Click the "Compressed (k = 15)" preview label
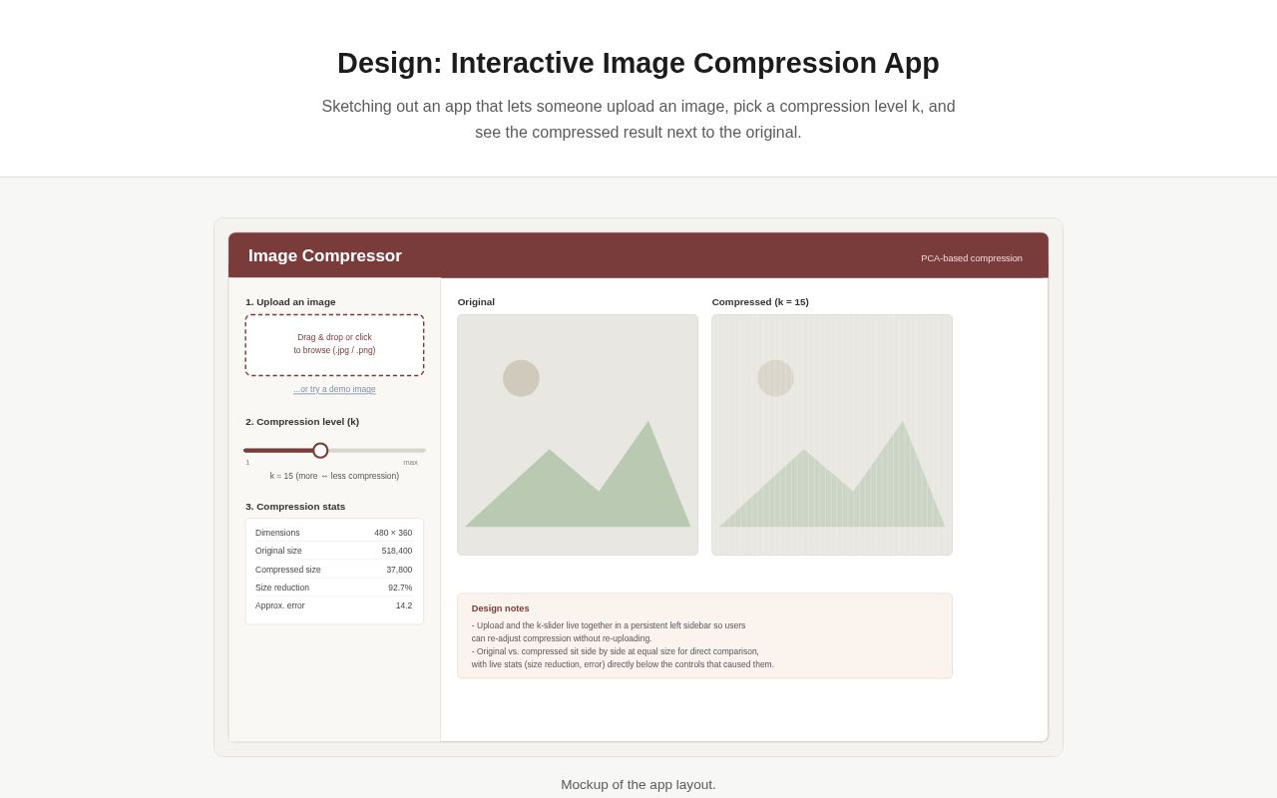 760,302
